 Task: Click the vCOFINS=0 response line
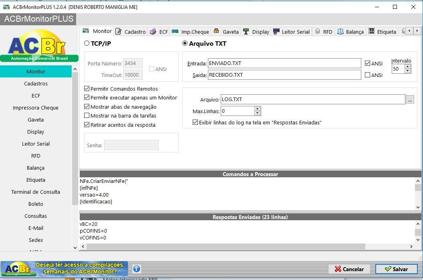pos(93,238)
